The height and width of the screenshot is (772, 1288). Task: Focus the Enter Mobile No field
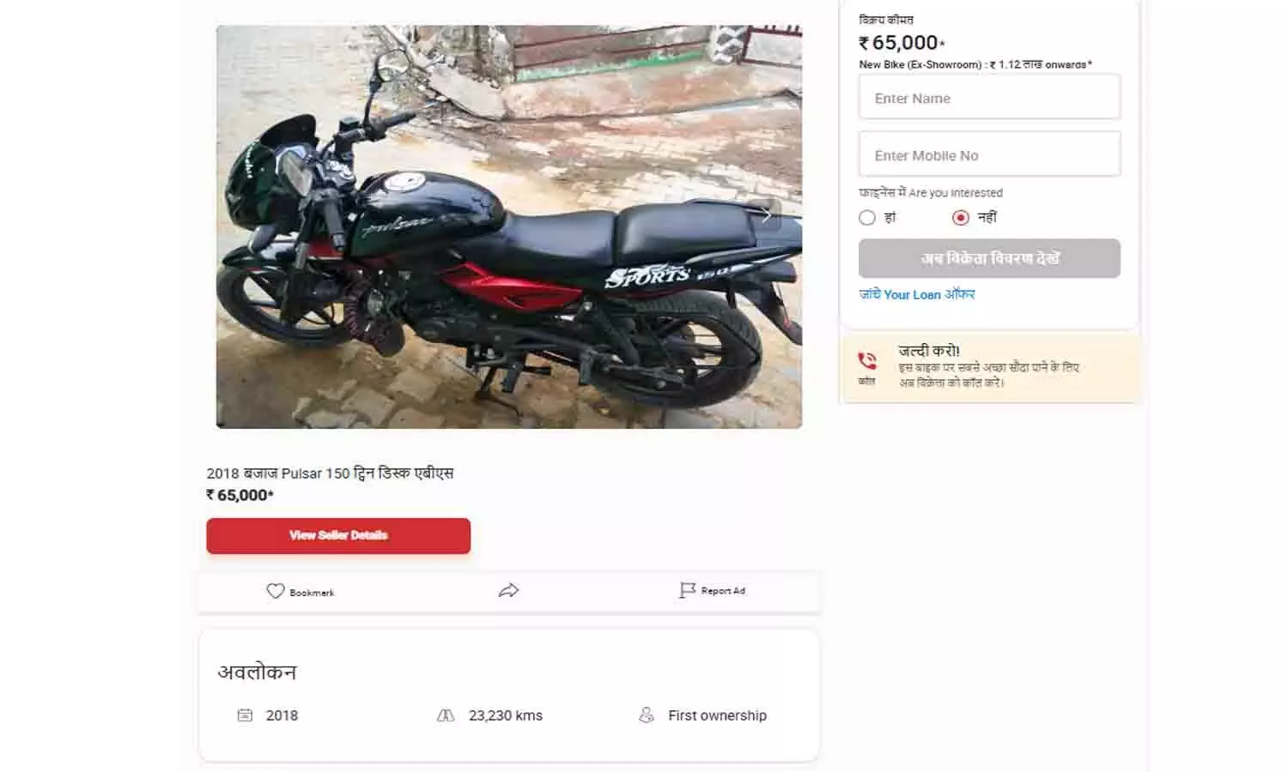[x=989, y=154]
